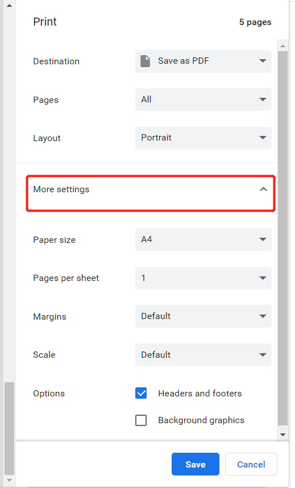
Task: Collapse More settings using the chevron icon
Action: pos(263,189)
